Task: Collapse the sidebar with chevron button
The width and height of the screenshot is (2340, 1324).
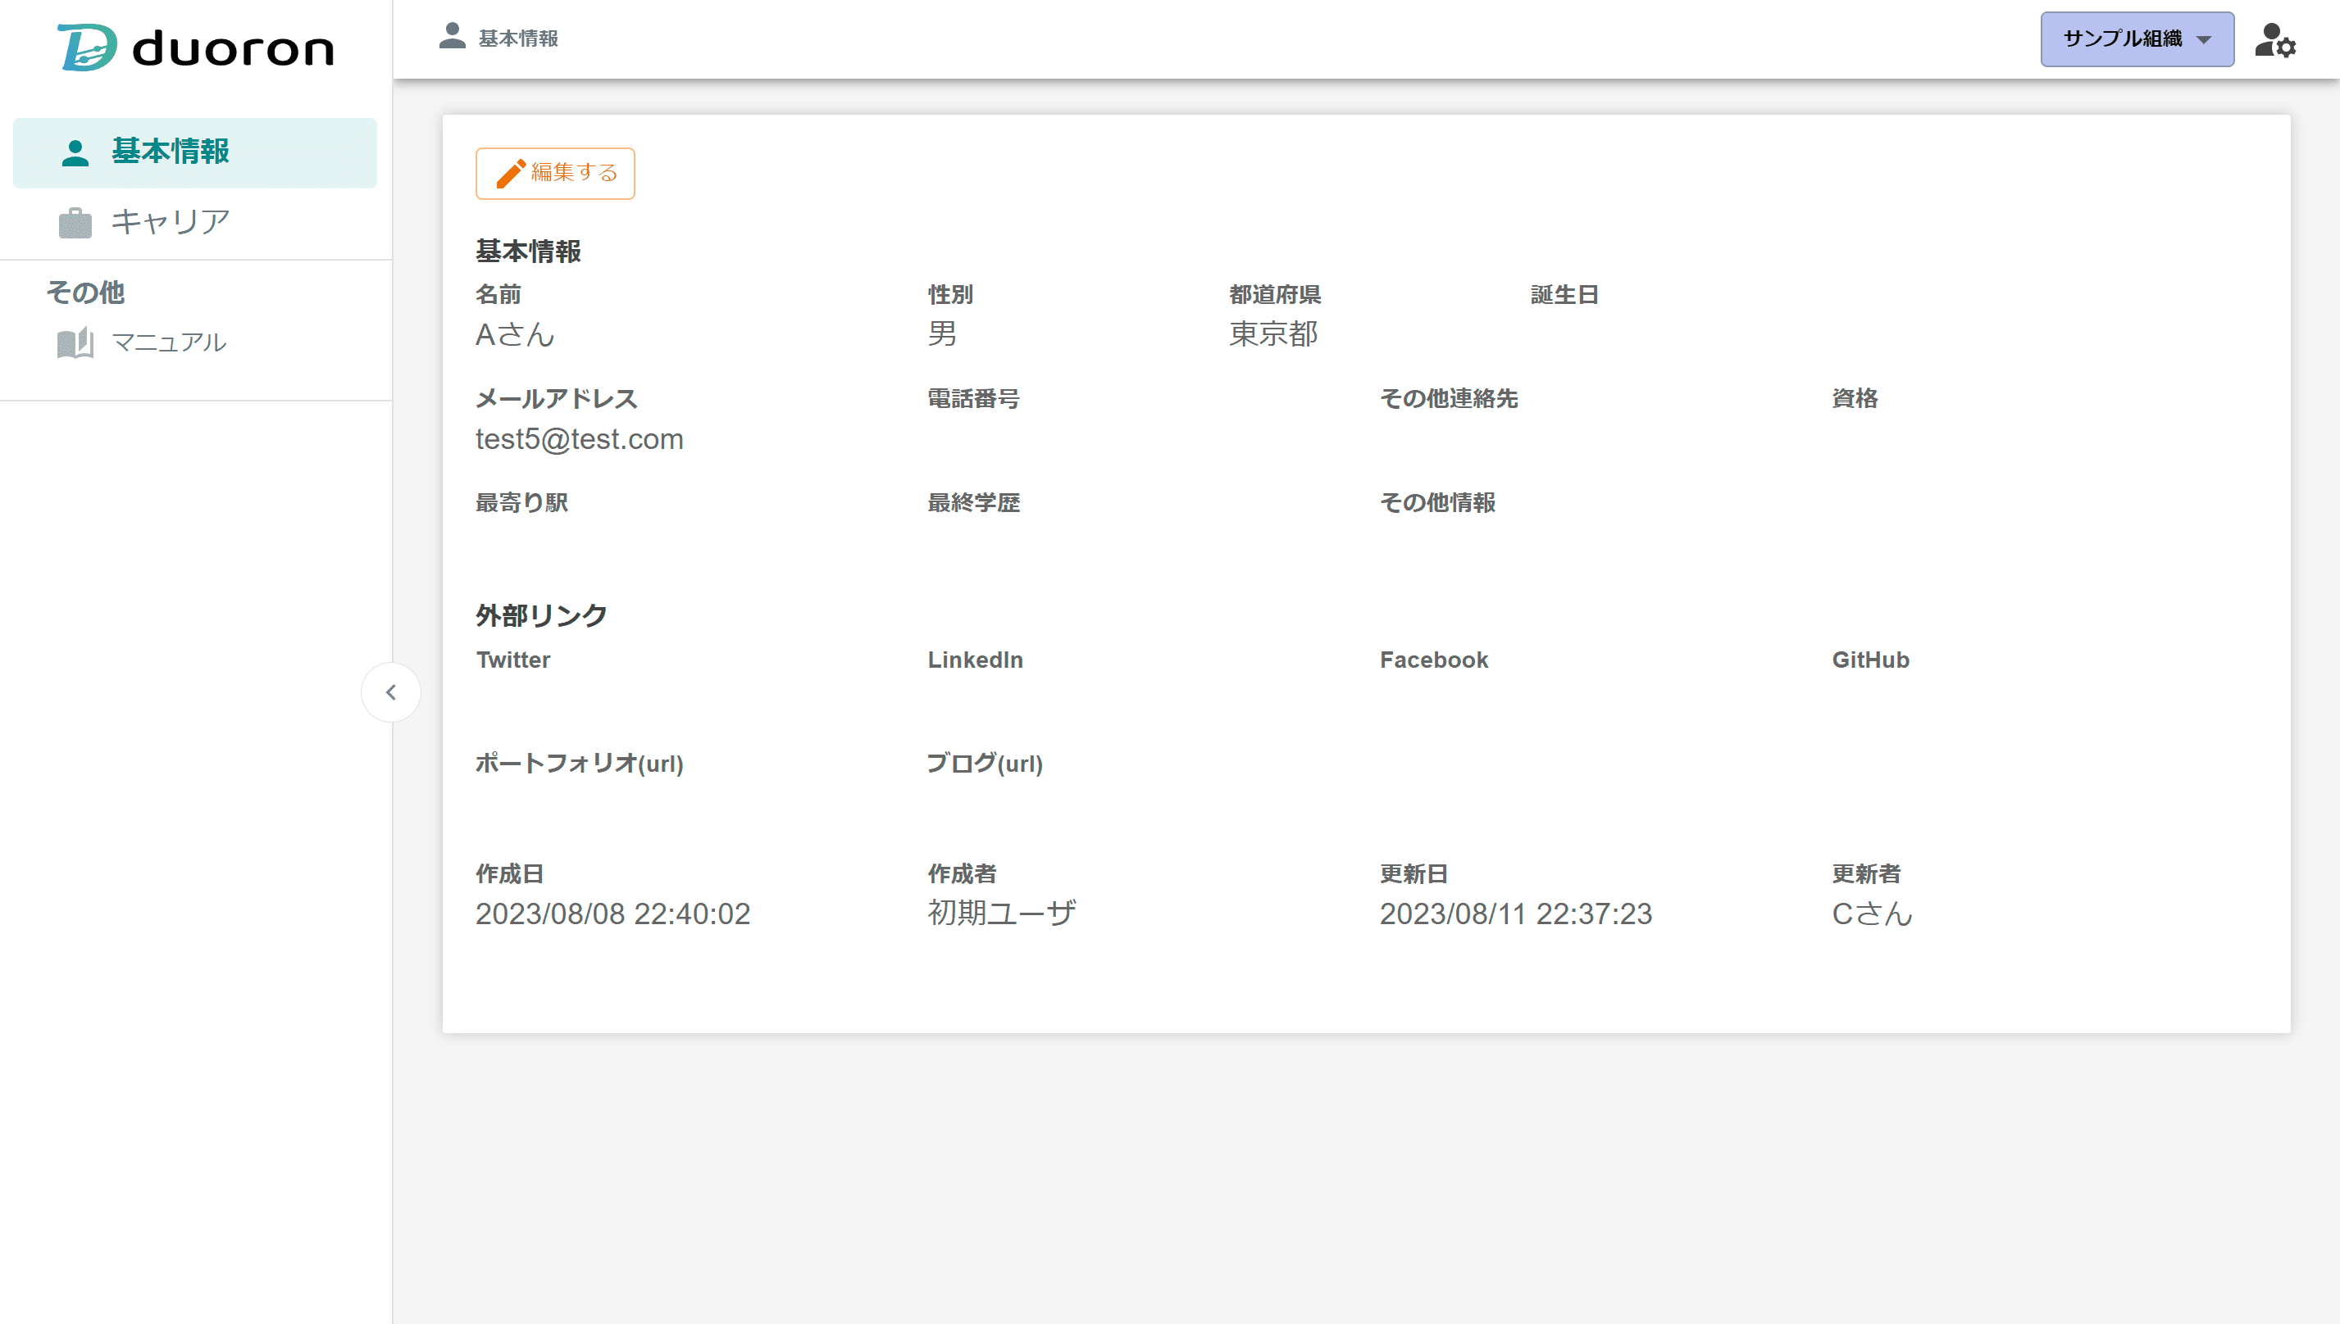Action: click(x=391, y=693)
